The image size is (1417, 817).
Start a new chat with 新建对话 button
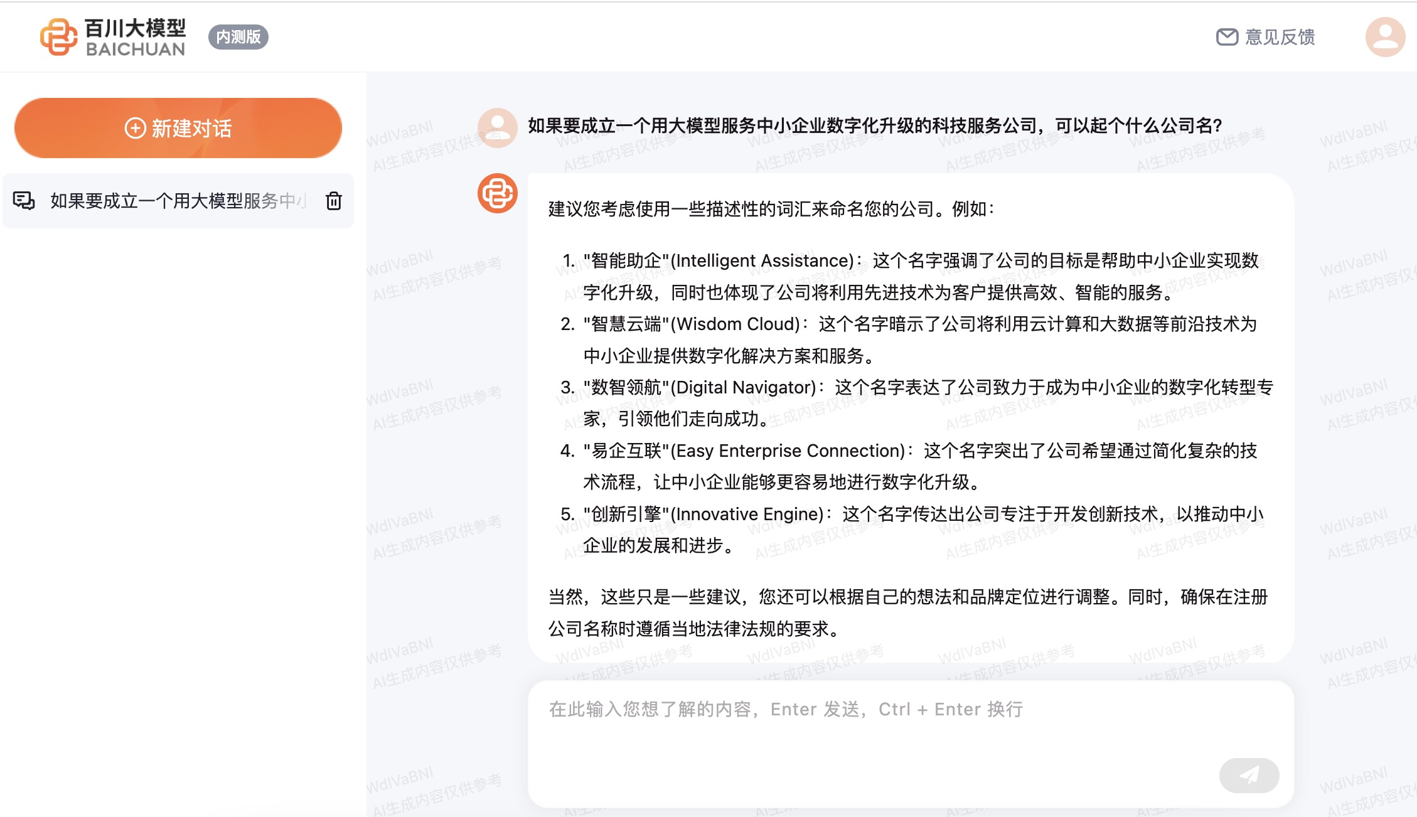178,128
